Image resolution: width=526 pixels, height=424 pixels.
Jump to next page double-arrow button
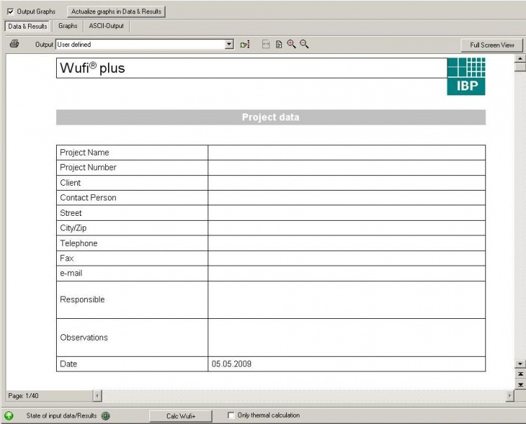[520, 385]
